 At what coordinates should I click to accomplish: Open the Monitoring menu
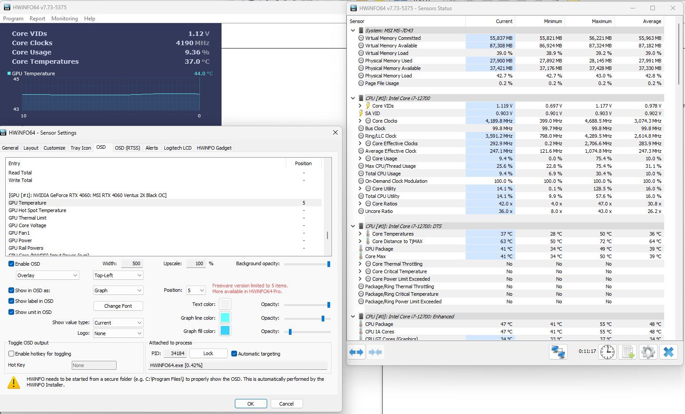pyautogui.click(x=64, y=19)
